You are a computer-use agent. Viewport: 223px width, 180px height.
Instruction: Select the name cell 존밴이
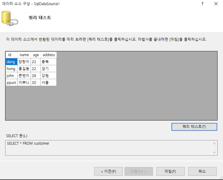24,76
